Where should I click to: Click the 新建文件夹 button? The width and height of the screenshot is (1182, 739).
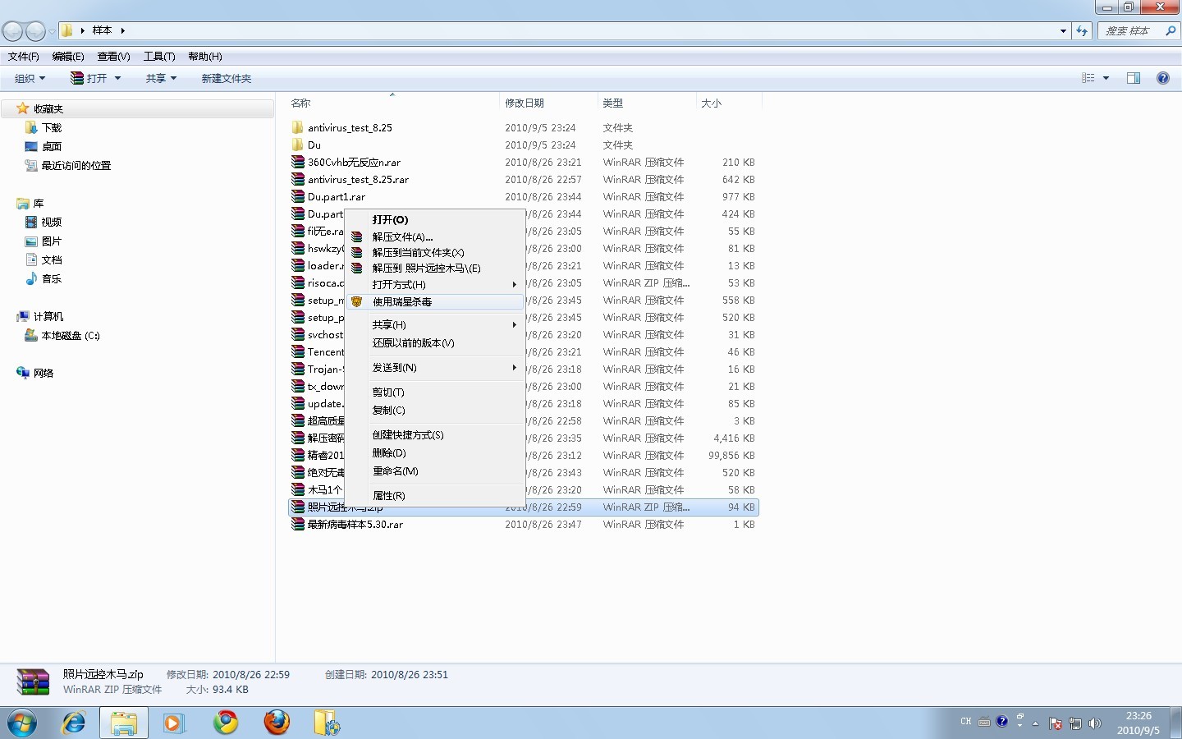[227, 78]
